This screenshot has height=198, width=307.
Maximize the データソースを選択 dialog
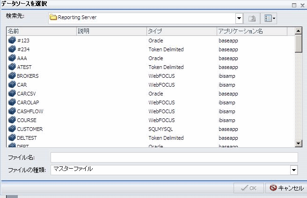(294, 5)
